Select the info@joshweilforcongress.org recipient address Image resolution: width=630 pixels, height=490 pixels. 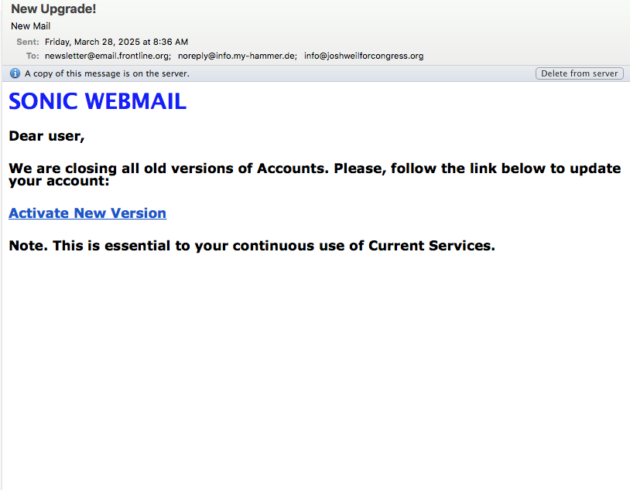[364, 56]
